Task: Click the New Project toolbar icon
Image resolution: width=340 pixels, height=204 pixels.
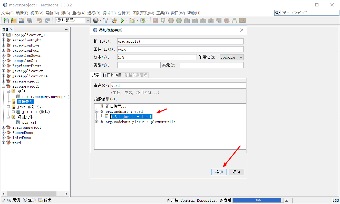Action: [14, 20]
